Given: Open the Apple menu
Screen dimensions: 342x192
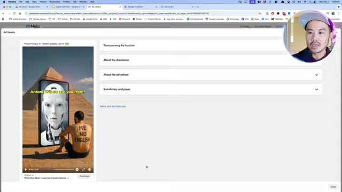Looking at the screenshot, I should click(4, 2).
